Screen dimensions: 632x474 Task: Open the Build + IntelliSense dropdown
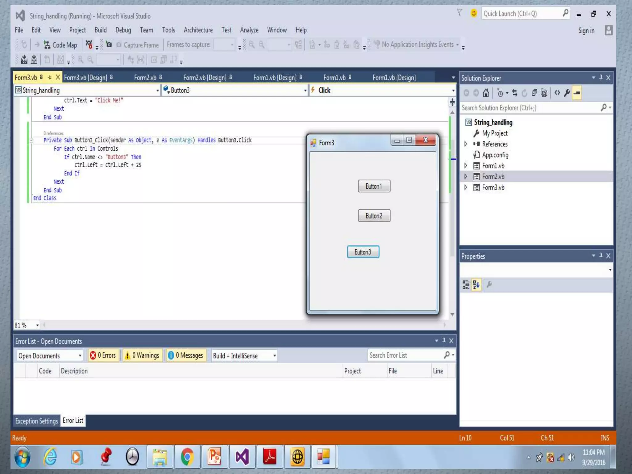(x=244, y=355)
